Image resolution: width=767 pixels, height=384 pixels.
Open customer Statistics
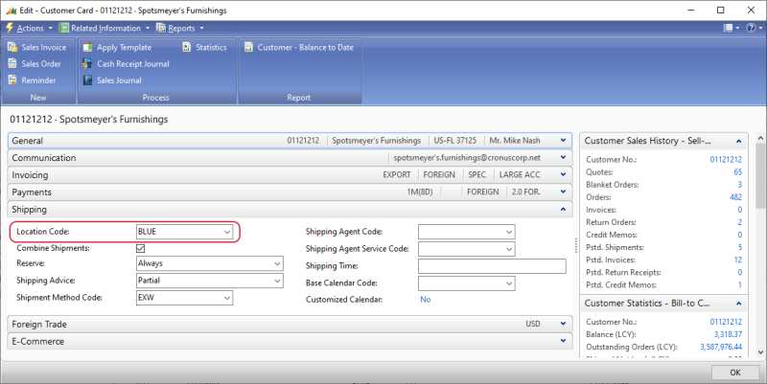(204, 47)
